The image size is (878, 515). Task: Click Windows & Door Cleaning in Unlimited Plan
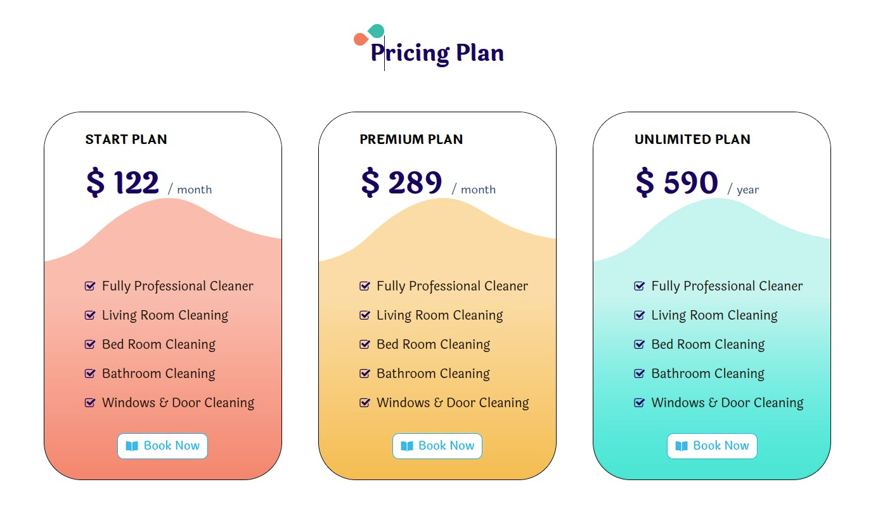[x=727, y=403]
